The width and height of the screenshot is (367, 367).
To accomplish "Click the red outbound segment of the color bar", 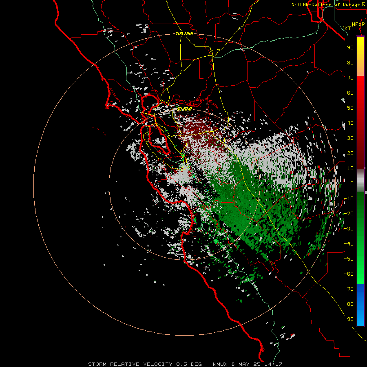I will tap(360, 122).
